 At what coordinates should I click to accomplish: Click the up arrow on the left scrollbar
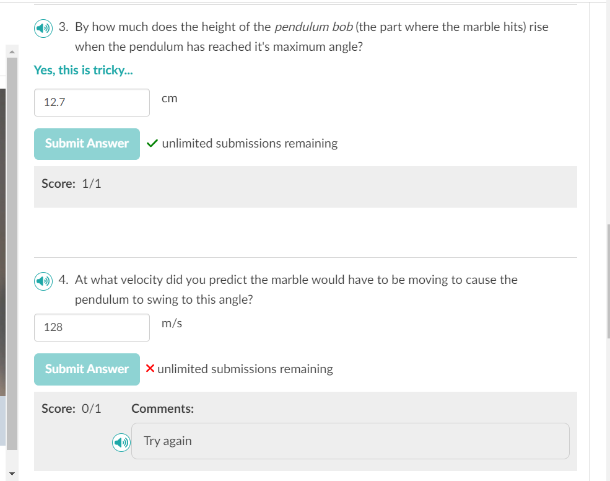click(12, 51)
